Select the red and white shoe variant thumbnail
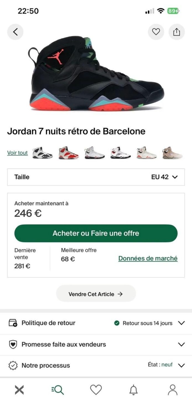Viewport: 192px width, 415px height. click(68, 153)
